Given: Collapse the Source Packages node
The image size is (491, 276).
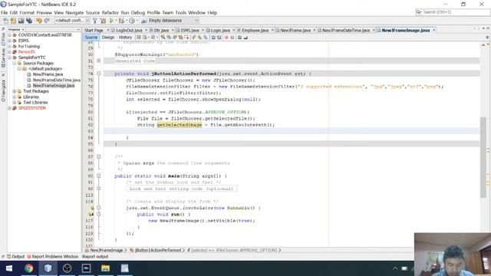Looking at the screenshot, I should pyautogui.click(x=15, y=63).
